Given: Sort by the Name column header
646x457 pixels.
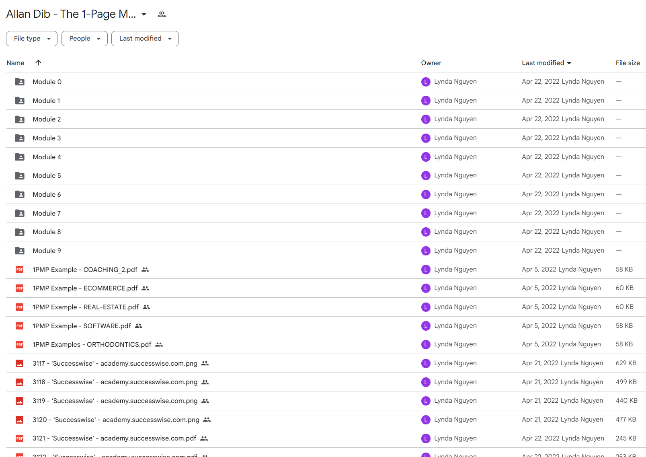Looking at the screenshot, I should pos(15,63).
